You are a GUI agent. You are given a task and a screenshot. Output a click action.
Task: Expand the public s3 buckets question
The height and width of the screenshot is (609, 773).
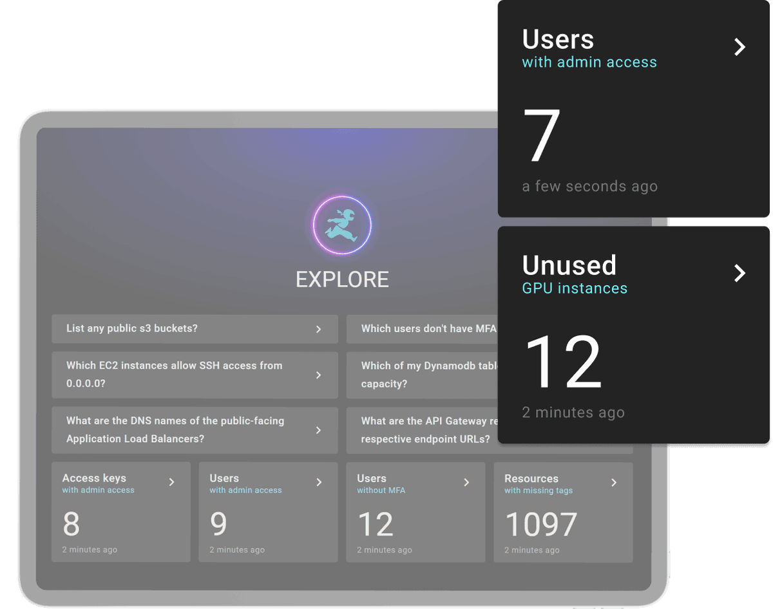pyautogui.click(x=195, y=329)
